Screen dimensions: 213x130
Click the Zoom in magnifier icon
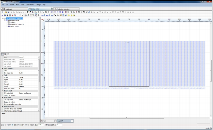tap(71, 12)
